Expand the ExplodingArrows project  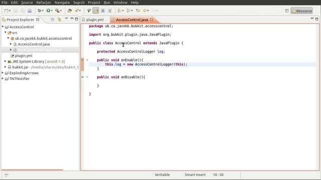[3, 72]
